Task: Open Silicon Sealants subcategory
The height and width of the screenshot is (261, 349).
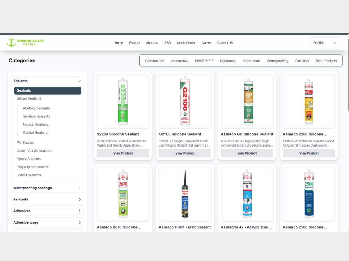Action: [x=29, y=98]
